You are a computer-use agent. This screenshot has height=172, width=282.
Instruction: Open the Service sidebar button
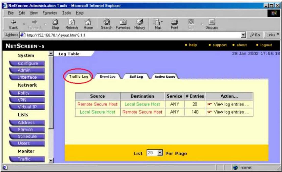click(x=27, y=129)
